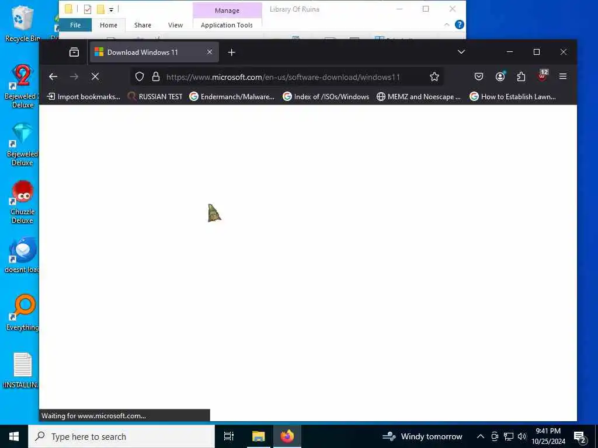The image size is (598, 448).
Task: Open the Windows Start button
Action: point(14,436)
